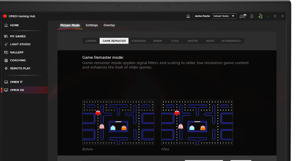Select the Standard picture mode

point(139,41)
